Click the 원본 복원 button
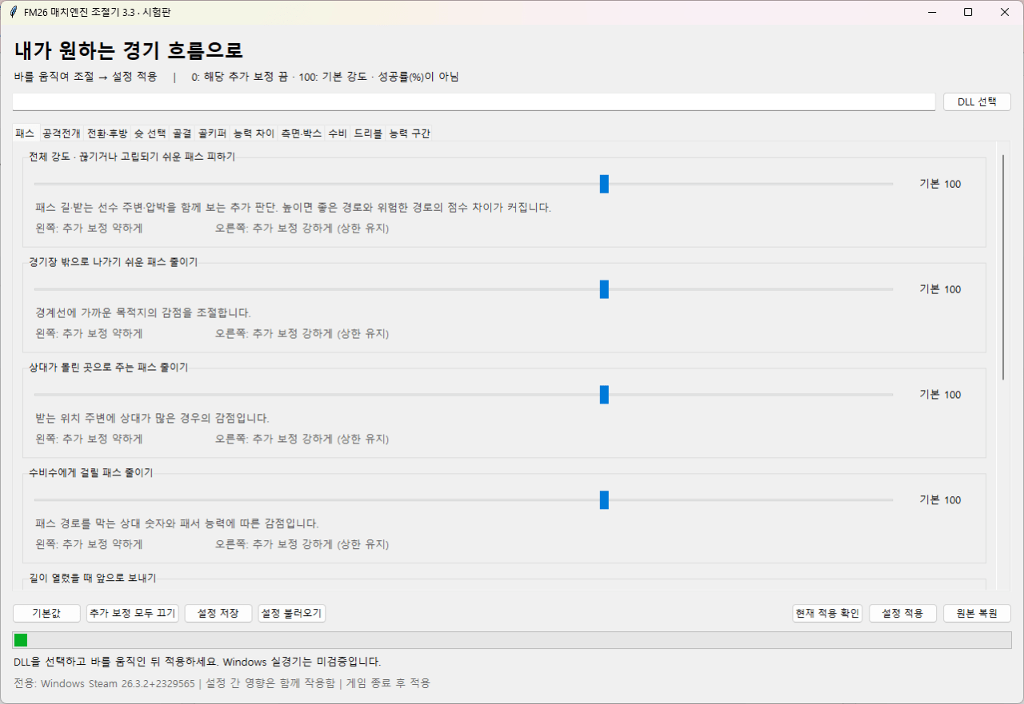This screenshot has width=1024, height=704. 977,613
